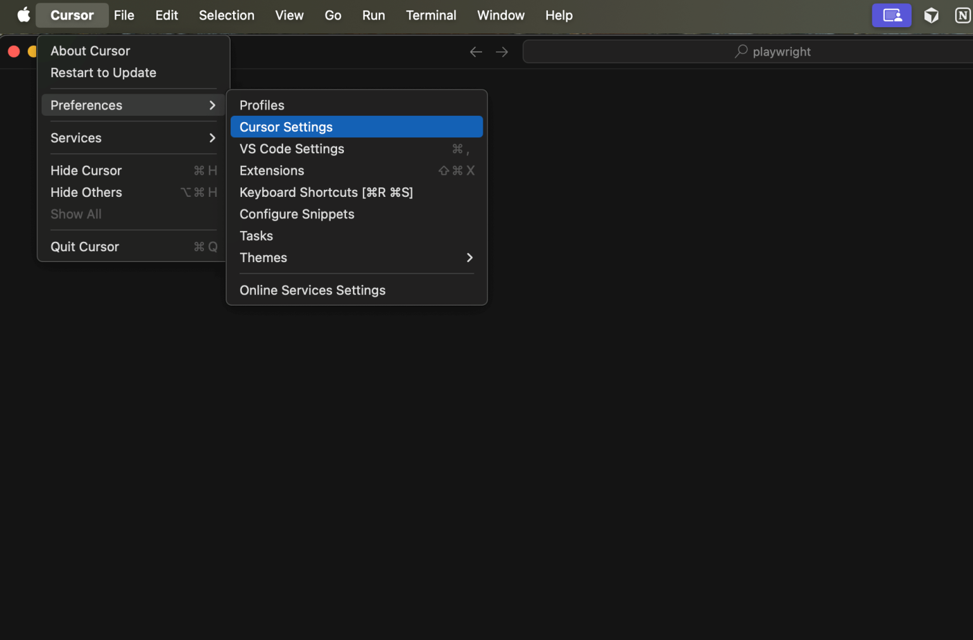Close the window with red button
Image resolution: width=973 pixels, height=640 pixels.
14,51
